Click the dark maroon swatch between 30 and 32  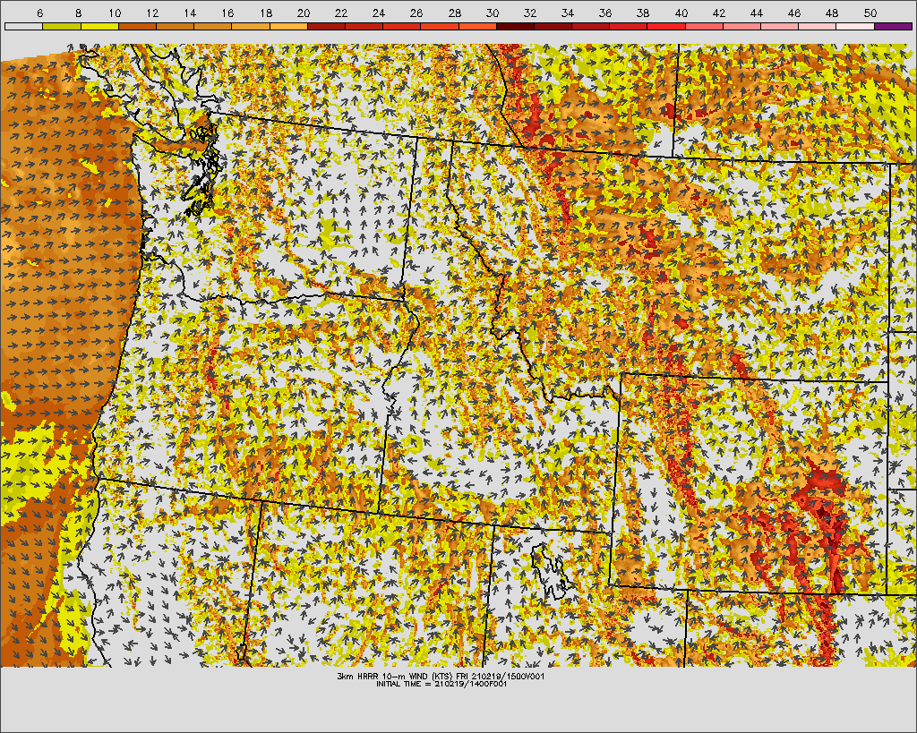coord(515,26)
